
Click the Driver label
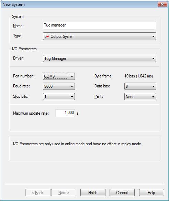pos(19,58)
